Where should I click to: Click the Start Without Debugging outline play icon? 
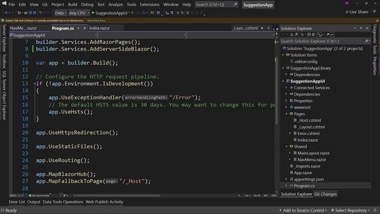click(132, 12)
